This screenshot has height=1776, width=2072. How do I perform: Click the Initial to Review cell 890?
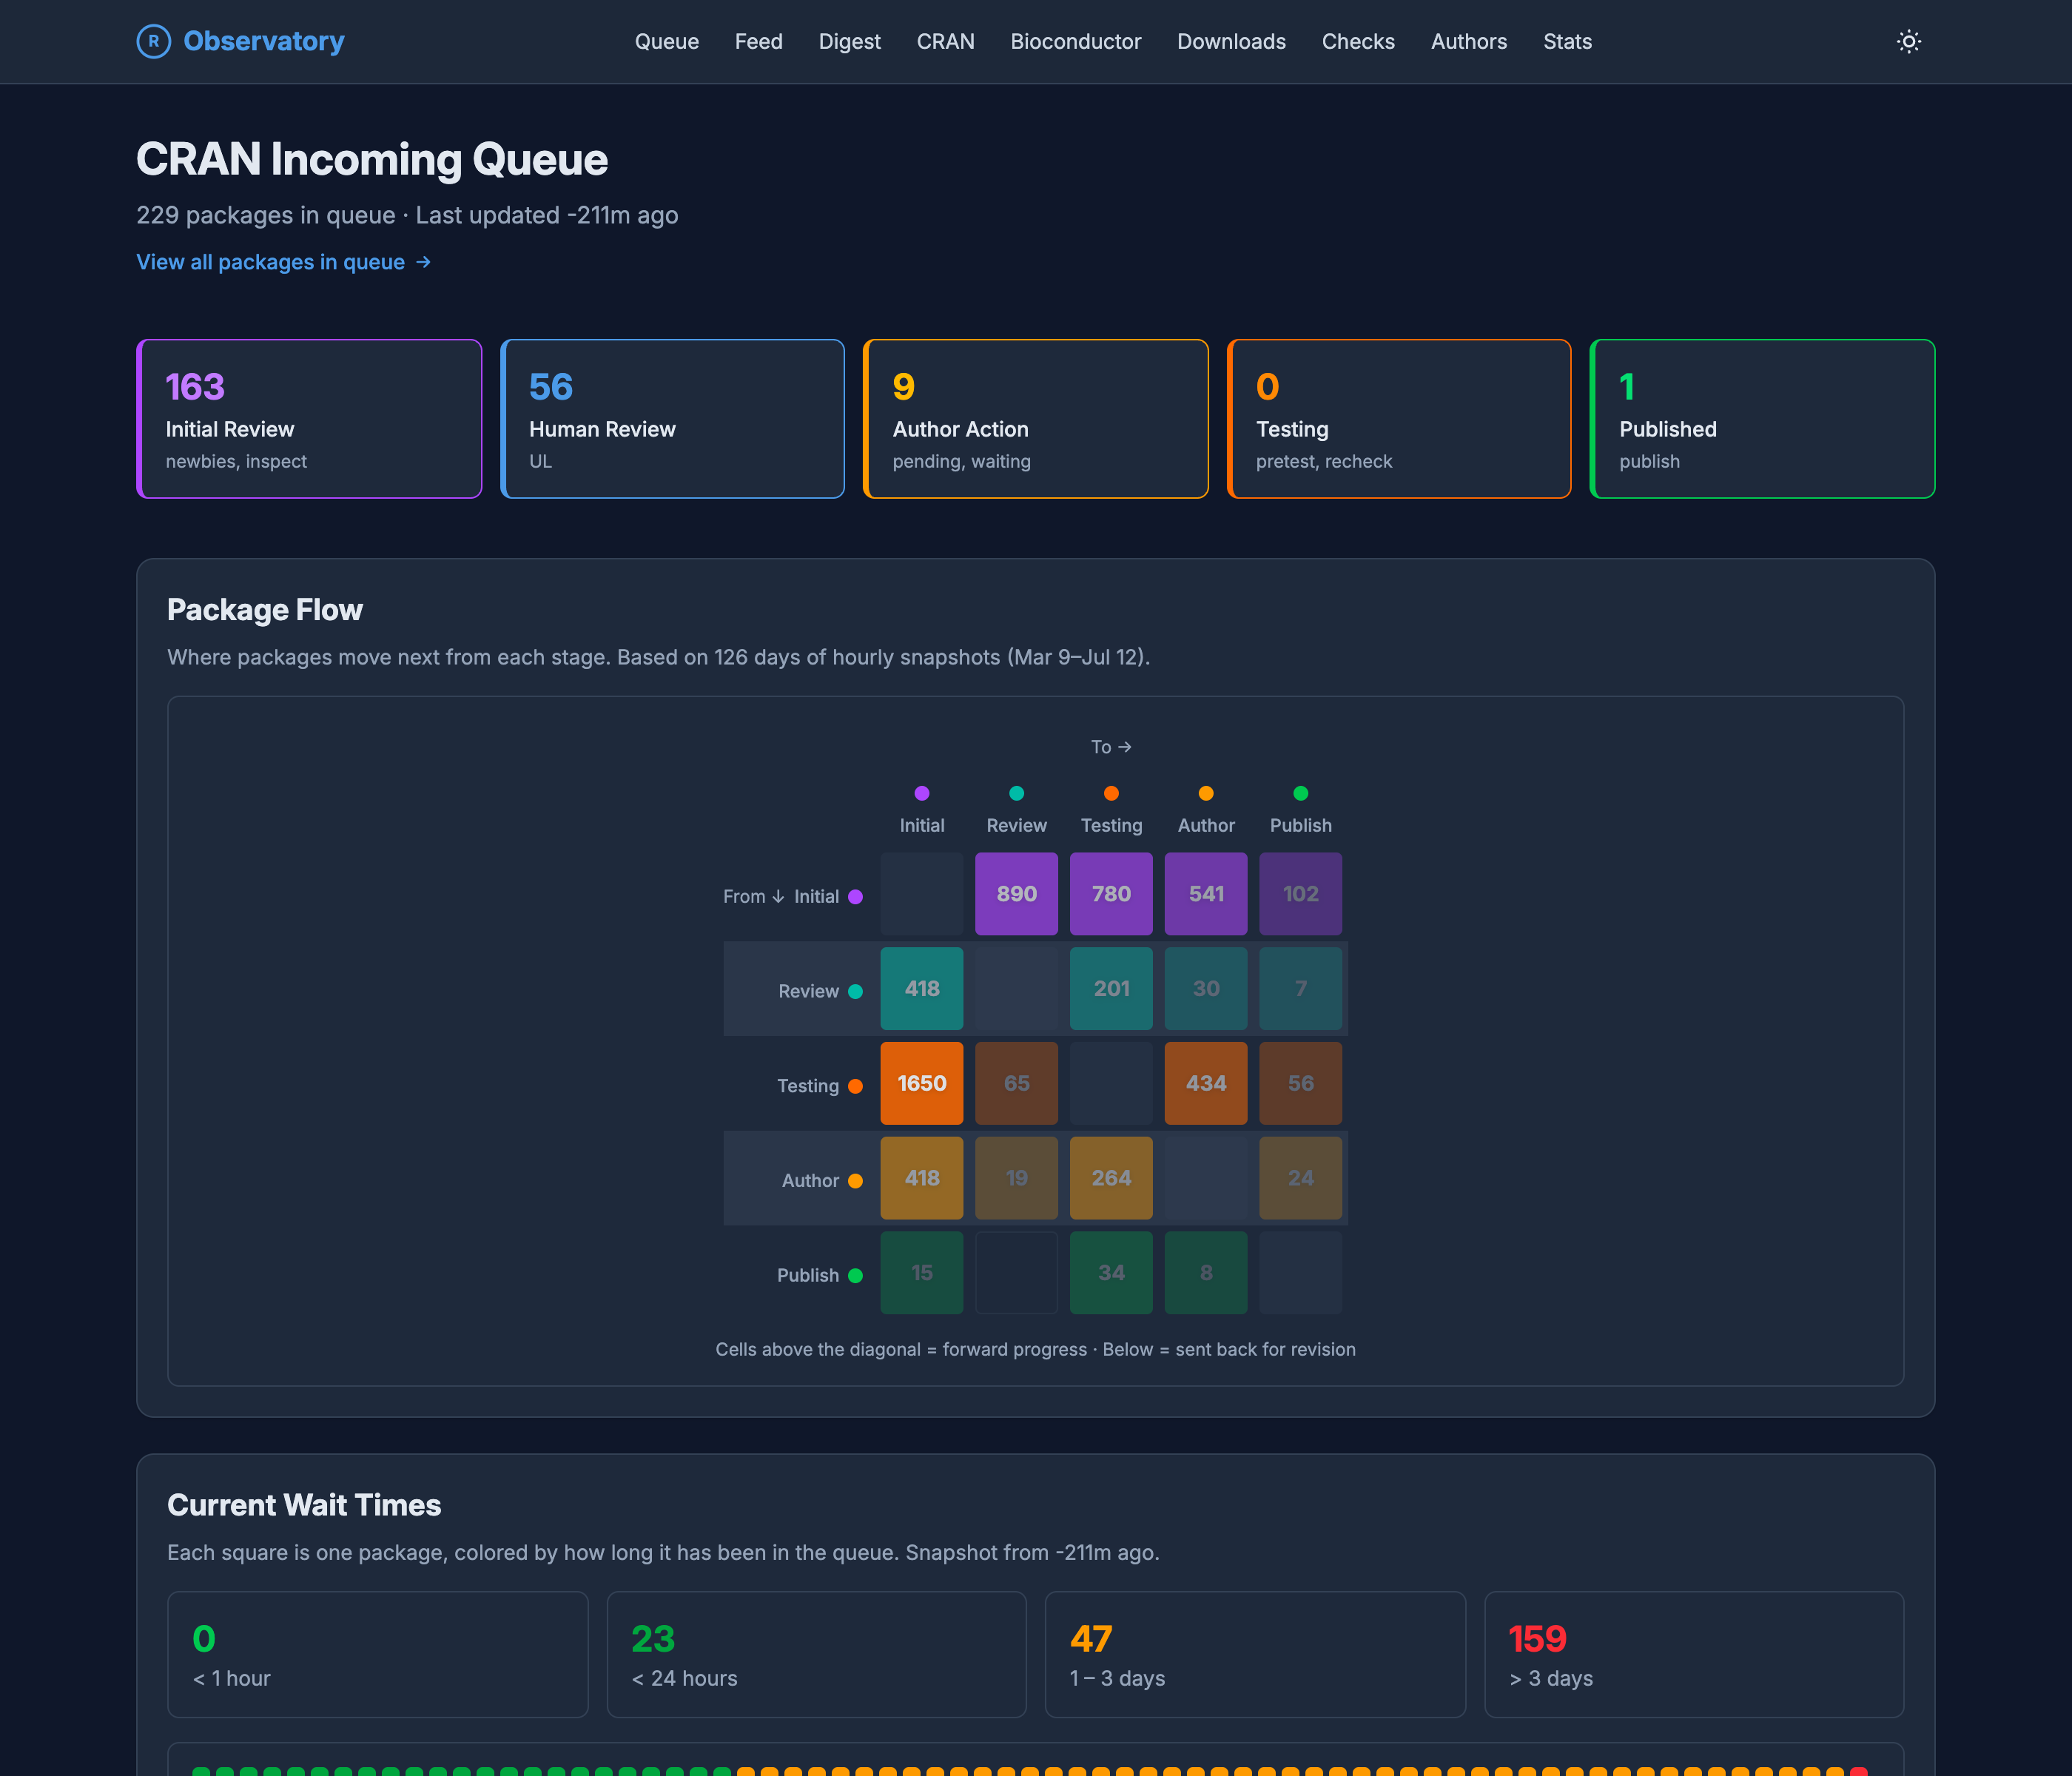coord(1016,894)
